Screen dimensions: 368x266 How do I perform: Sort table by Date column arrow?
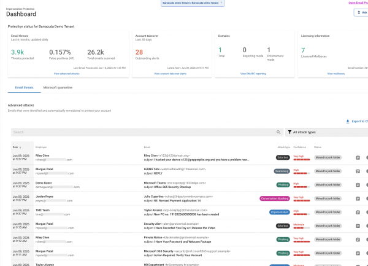pyautogui.click(x=20, y=147)
